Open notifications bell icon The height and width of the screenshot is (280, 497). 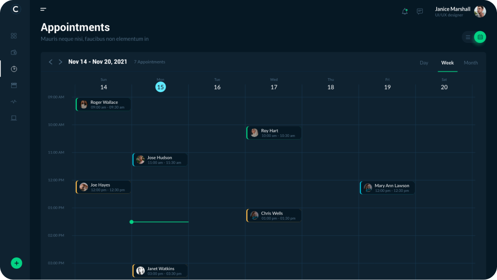coord(404,12)
